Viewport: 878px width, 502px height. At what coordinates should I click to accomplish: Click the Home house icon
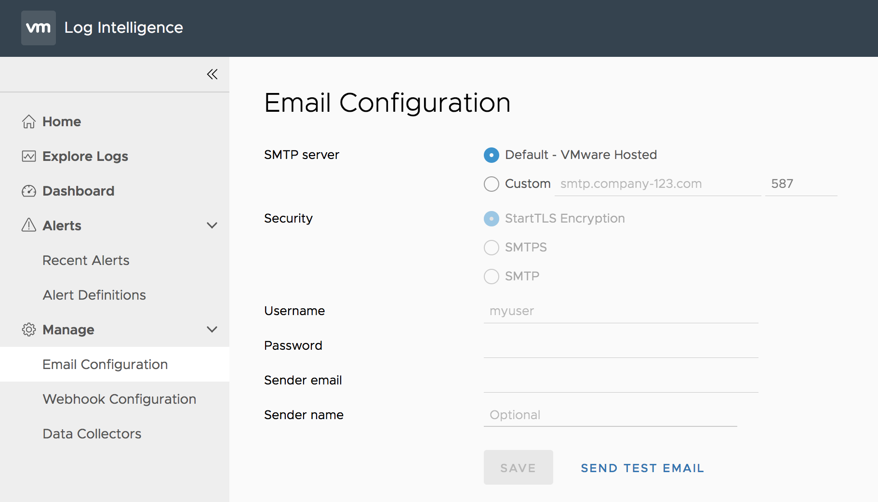click(29, 121)
